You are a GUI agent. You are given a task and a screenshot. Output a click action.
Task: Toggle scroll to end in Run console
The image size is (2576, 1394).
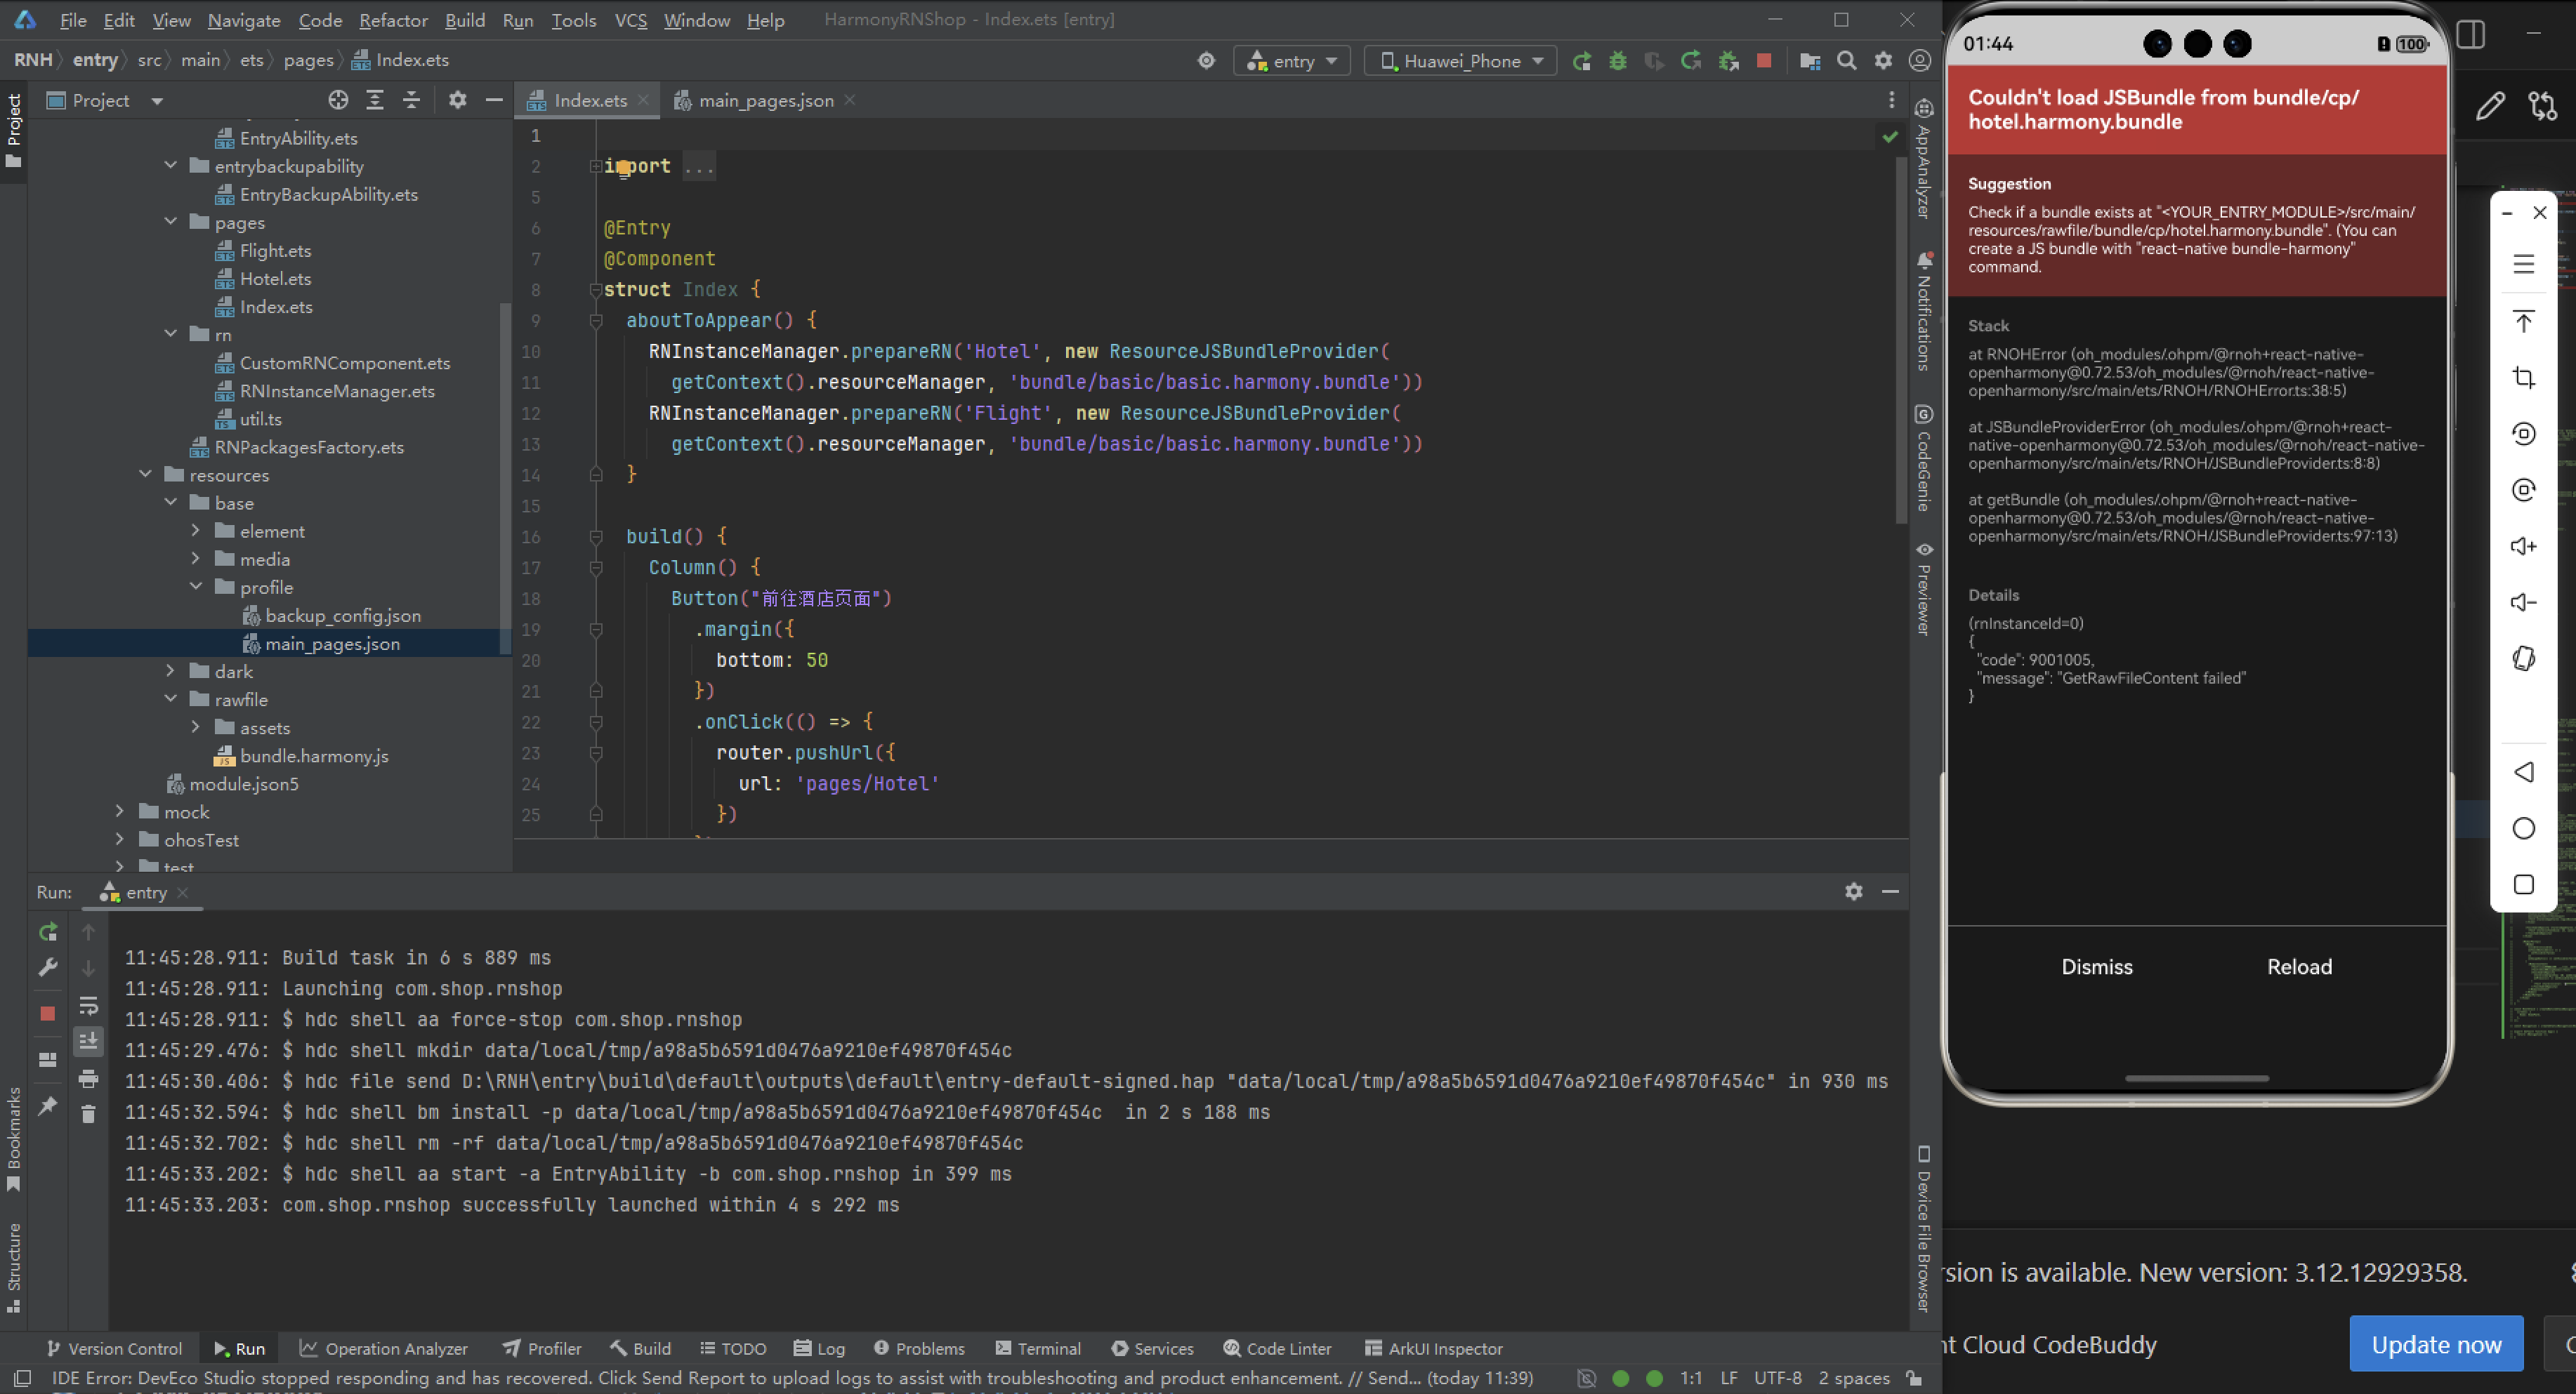(x=88, y=1041)
